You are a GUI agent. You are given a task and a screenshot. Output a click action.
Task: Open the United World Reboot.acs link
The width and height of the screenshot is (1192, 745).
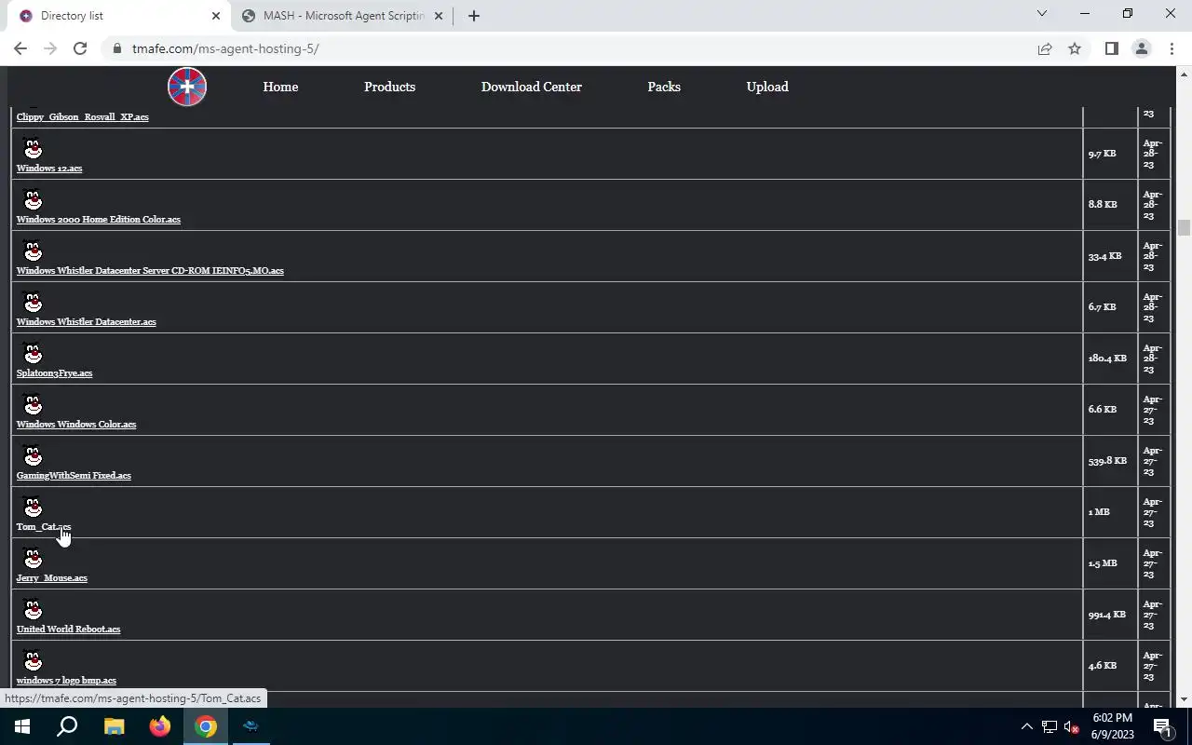pos(68,630)
